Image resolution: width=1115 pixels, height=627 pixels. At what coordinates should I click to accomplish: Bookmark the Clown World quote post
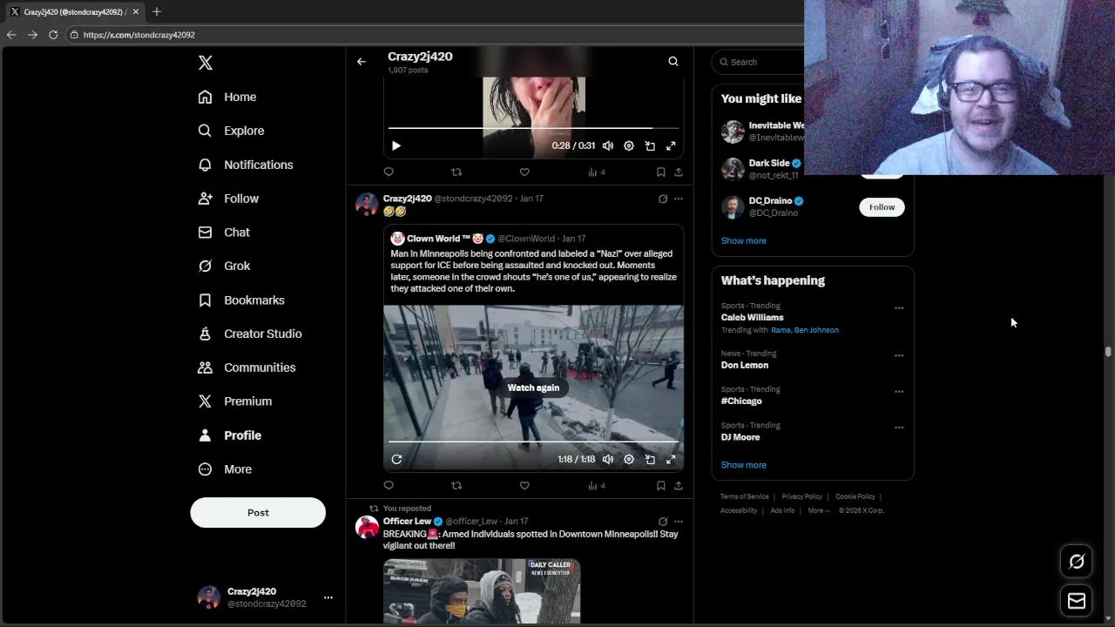(x=661, y=486)
